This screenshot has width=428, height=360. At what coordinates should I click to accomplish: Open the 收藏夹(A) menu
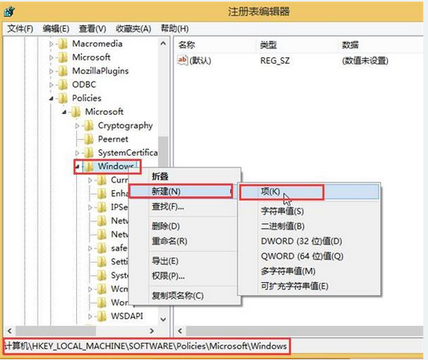pos(134,28)
